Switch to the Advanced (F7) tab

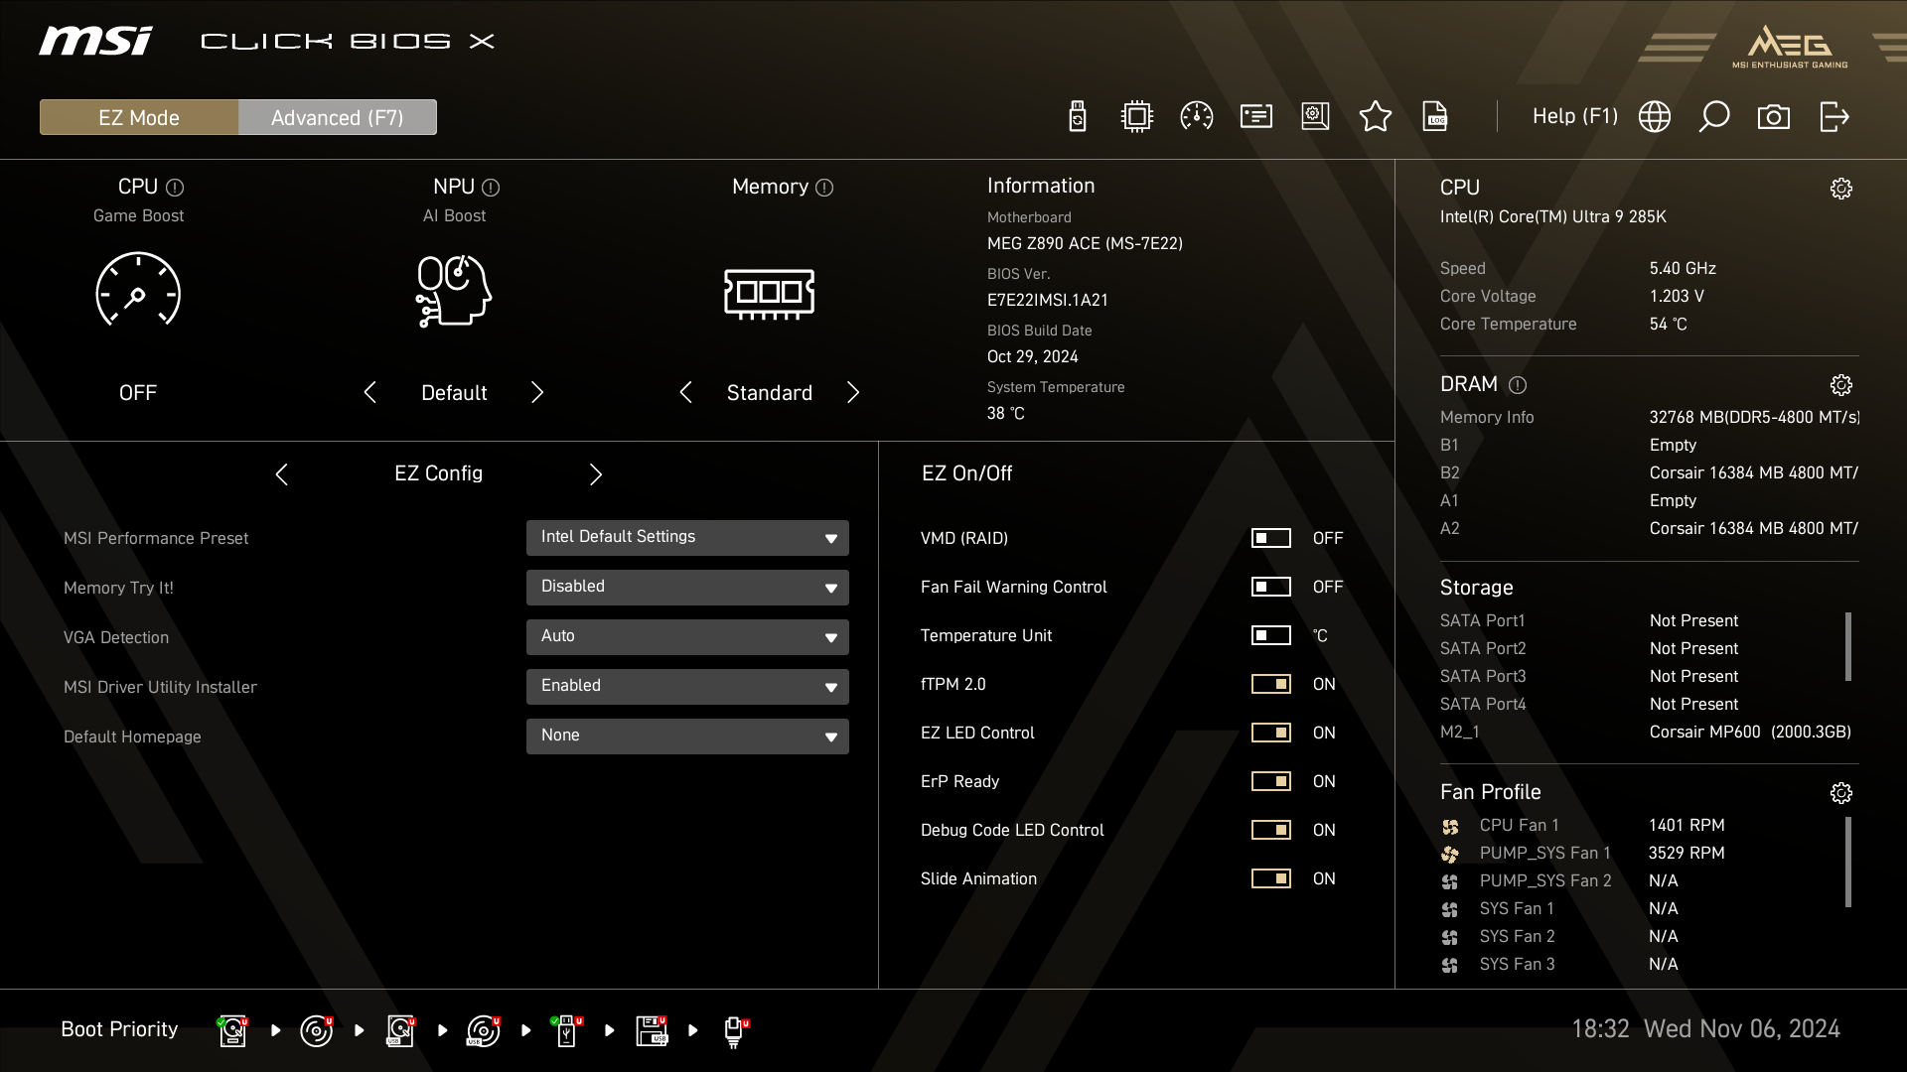[x=338, y=117]
